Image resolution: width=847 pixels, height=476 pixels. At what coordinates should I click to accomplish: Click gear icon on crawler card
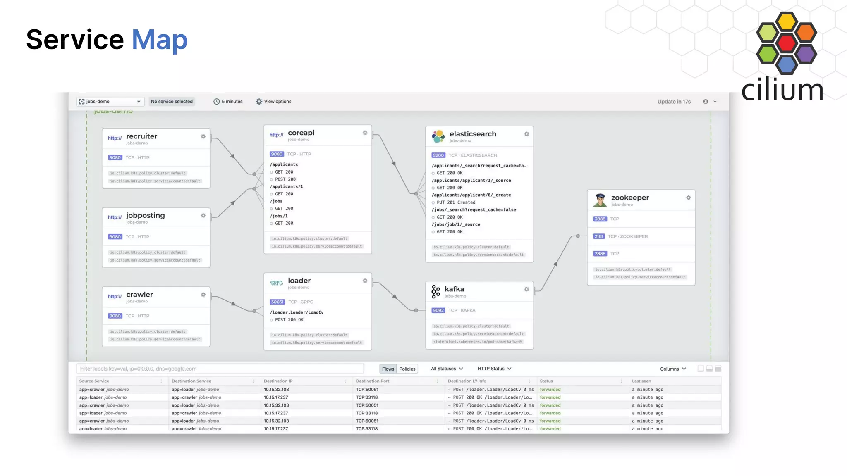203,295
